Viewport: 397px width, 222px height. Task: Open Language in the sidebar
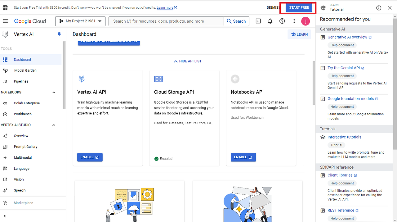click(x=31, y=169)
